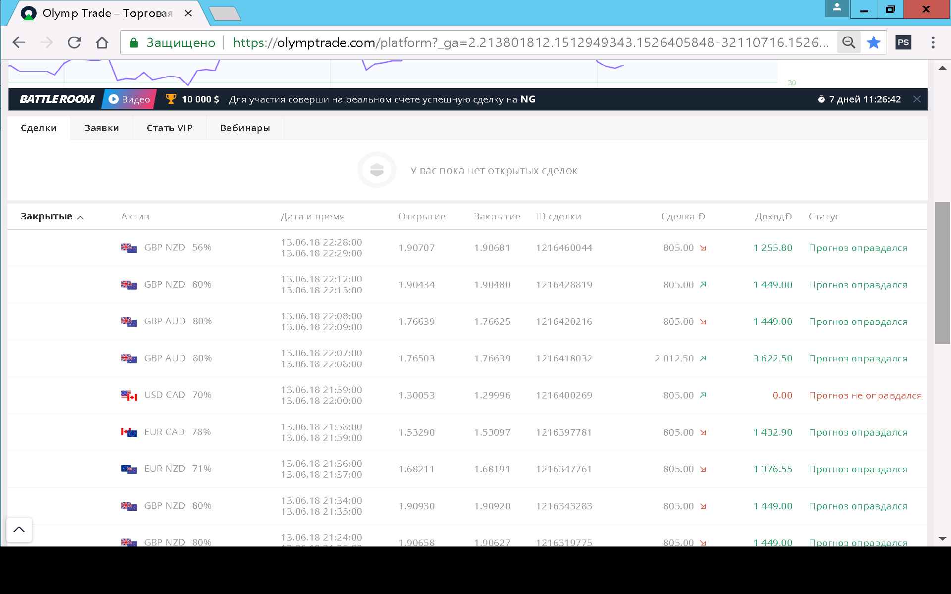
Task: Click the Прогноз не оправдался status
Action: click(865, 396)
